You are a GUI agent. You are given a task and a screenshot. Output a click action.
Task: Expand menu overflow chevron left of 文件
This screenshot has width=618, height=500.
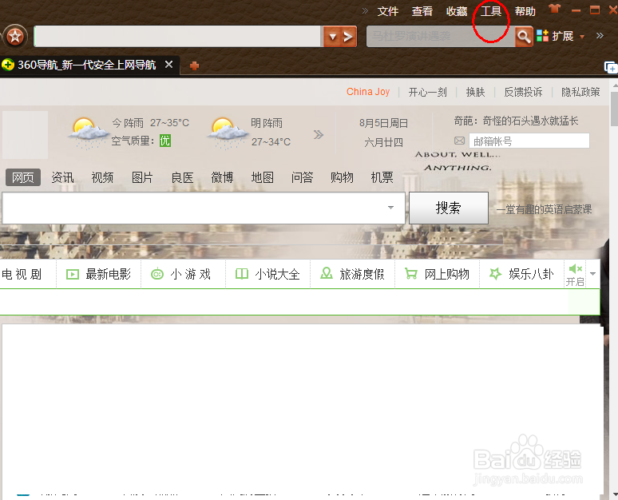tap(365, 10)
